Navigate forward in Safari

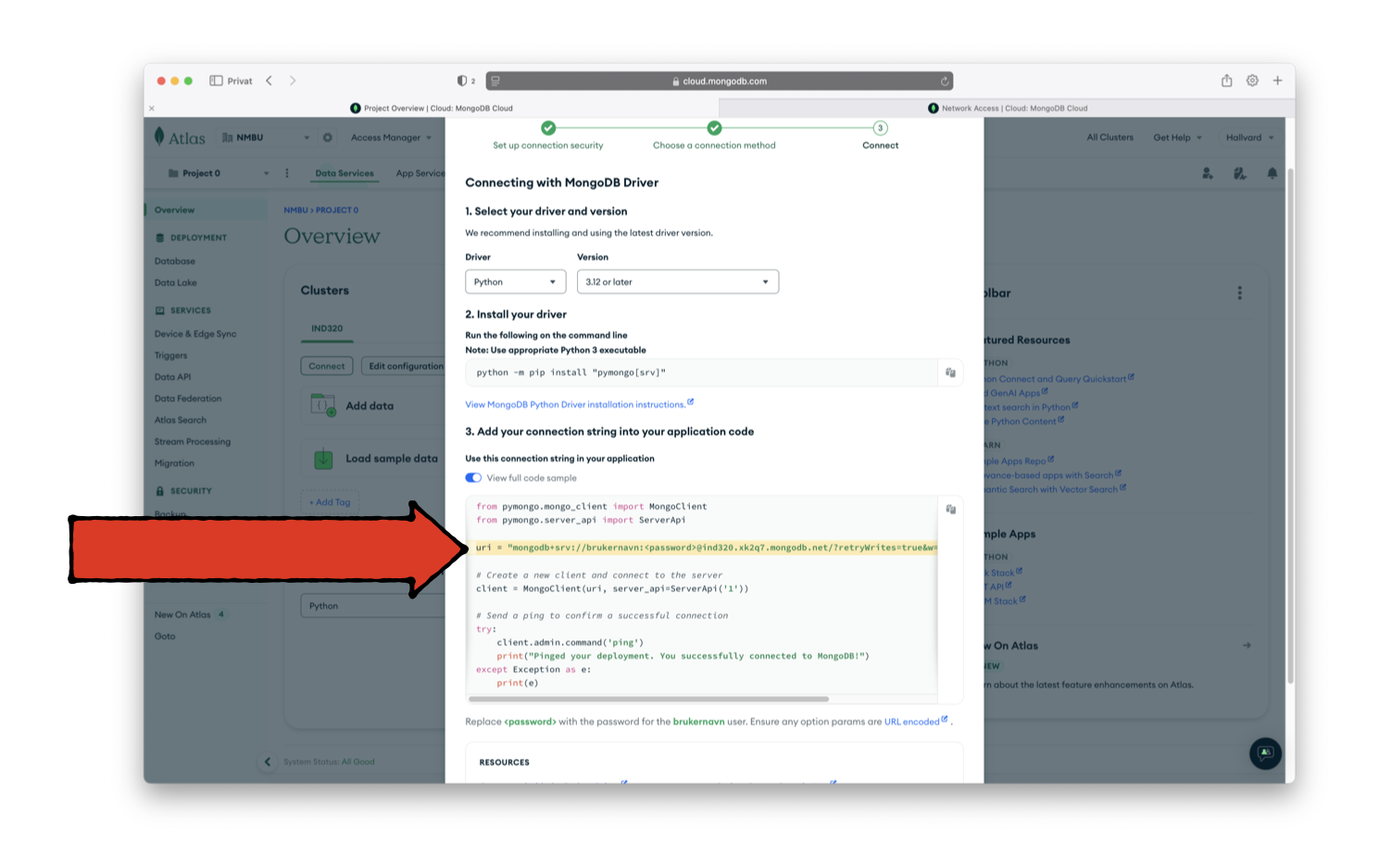293,81
